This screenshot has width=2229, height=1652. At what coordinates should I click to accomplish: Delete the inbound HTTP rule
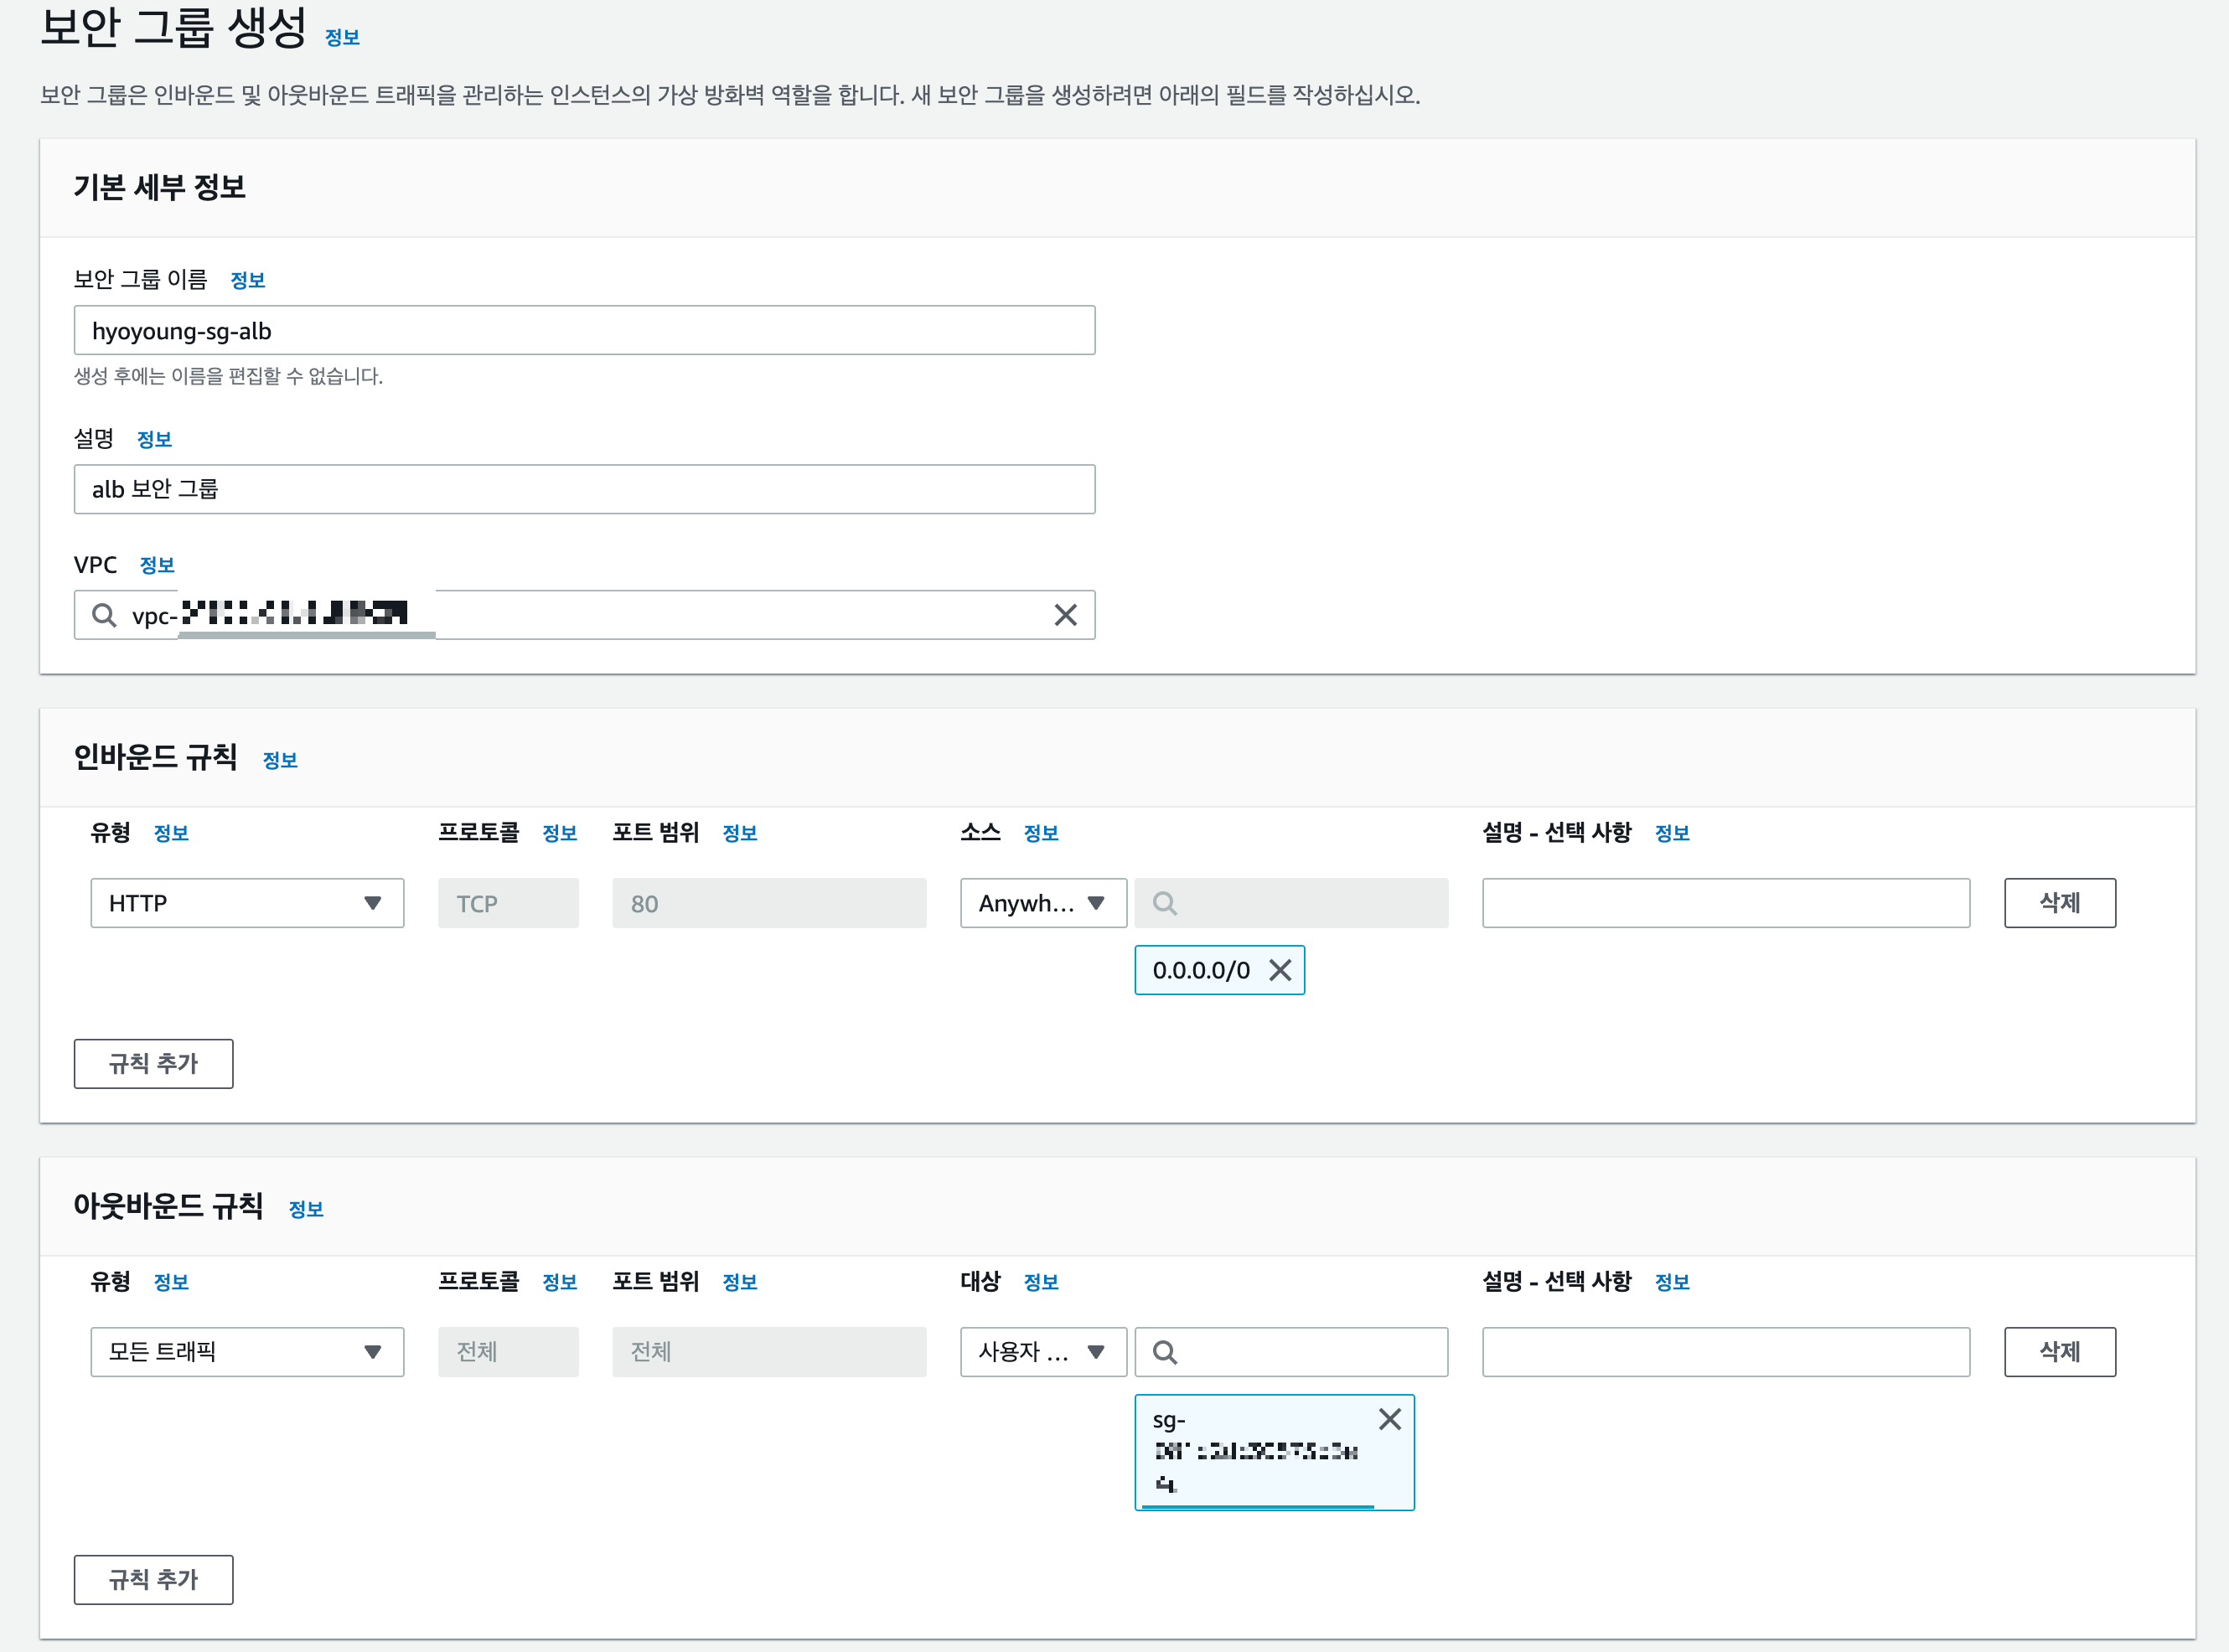2059,903
